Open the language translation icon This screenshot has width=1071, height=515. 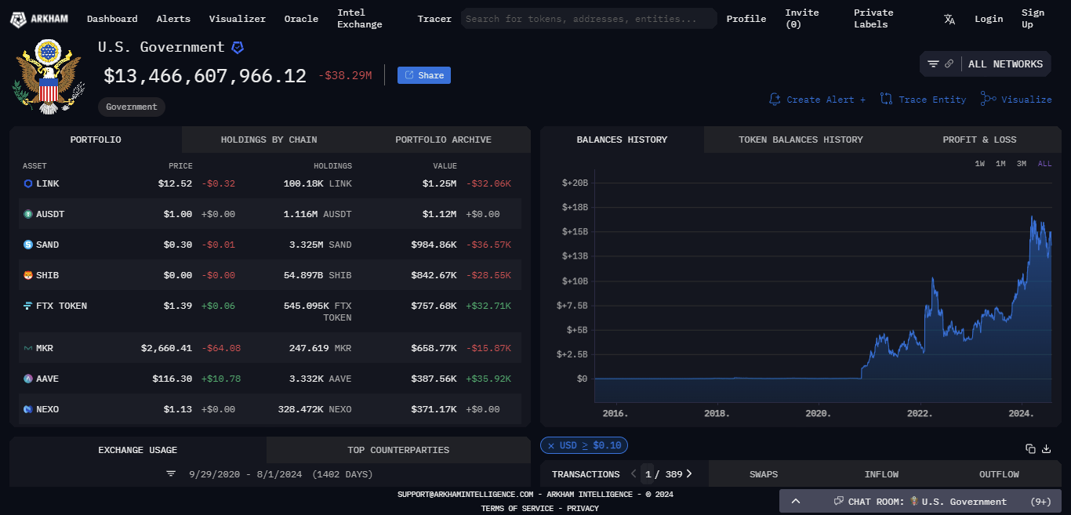point(949,19)
